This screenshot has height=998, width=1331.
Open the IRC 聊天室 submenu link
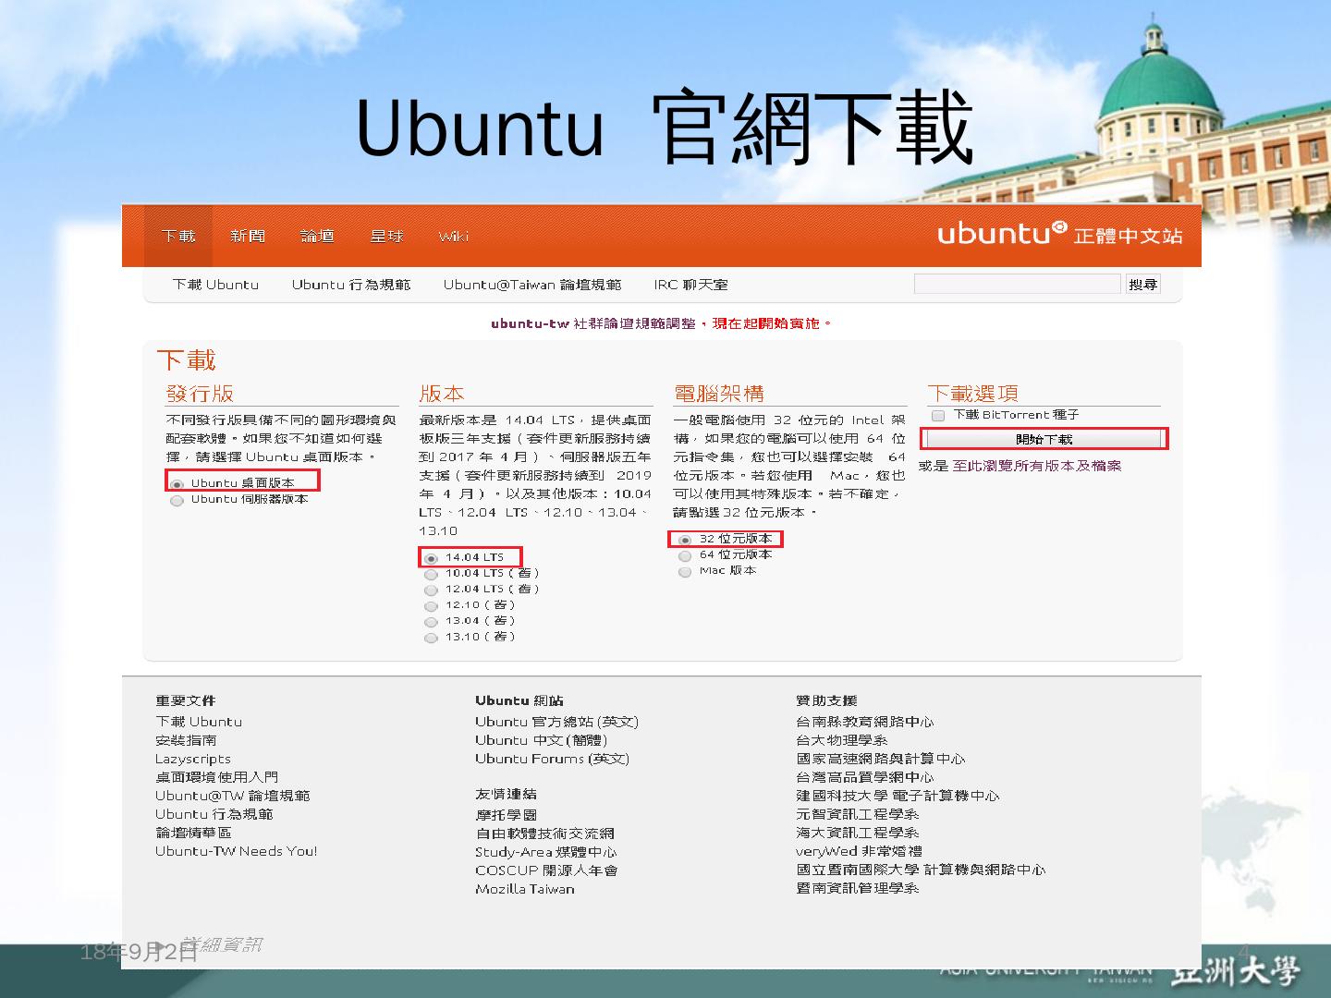point(690,285)
